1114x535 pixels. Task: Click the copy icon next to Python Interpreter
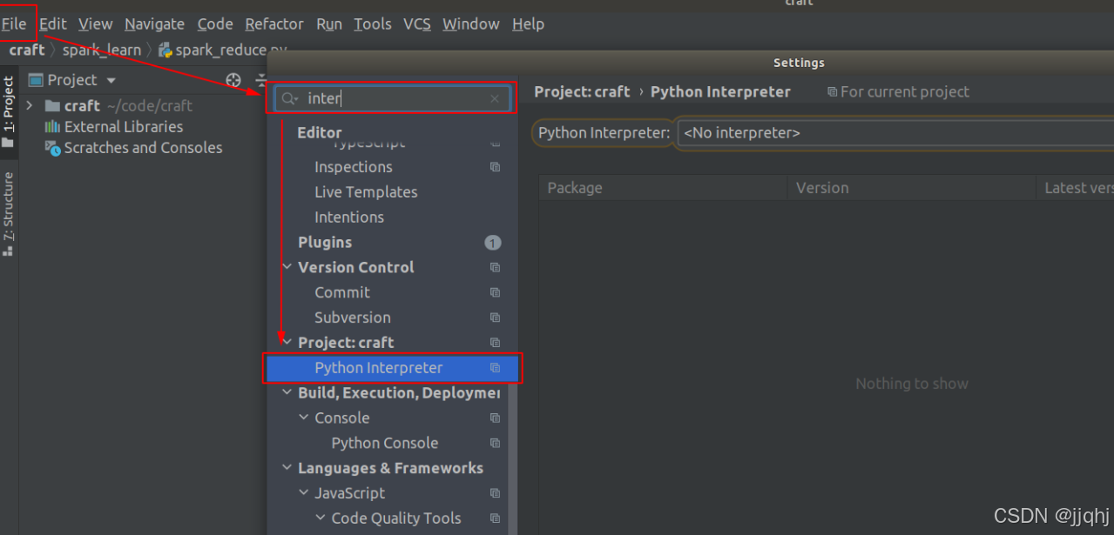tap(495, 368)
